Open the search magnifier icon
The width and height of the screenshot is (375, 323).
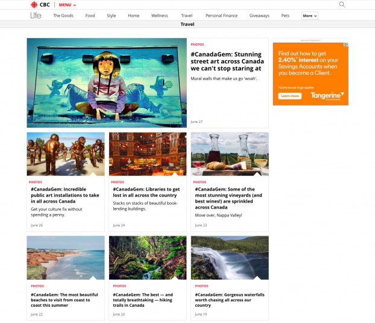click(x=342, y=5)
